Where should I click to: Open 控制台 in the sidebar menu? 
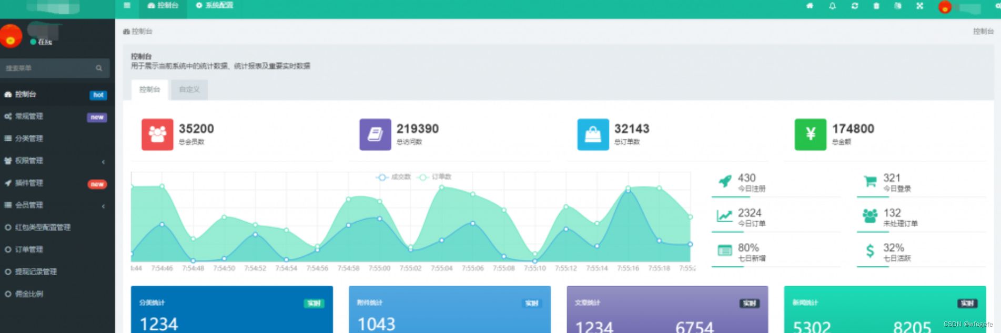coord(57,95)
